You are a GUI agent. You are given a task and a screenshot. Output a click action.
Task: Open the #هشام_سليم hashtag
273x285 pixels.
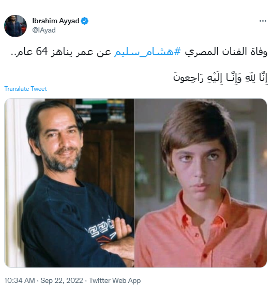click(x=147, y=52)
